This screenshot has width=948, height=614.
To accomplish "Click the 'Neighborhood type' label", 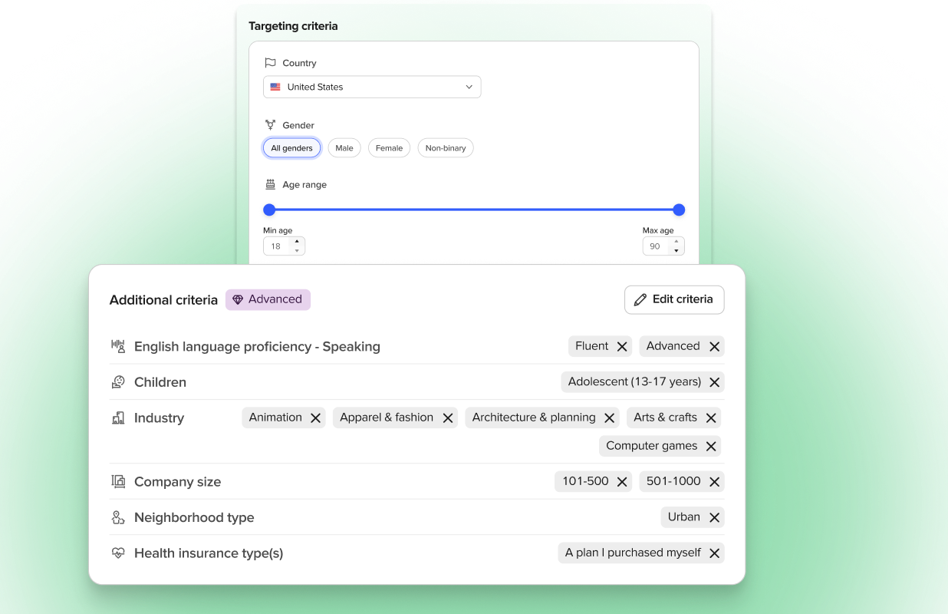I will (x=194, y=518).
